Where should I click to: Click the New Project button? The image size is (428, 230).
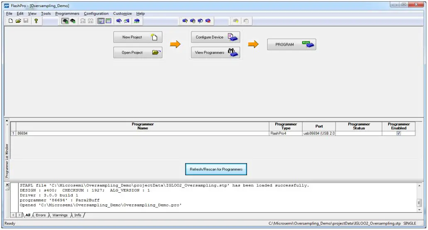tap(138, 37)
